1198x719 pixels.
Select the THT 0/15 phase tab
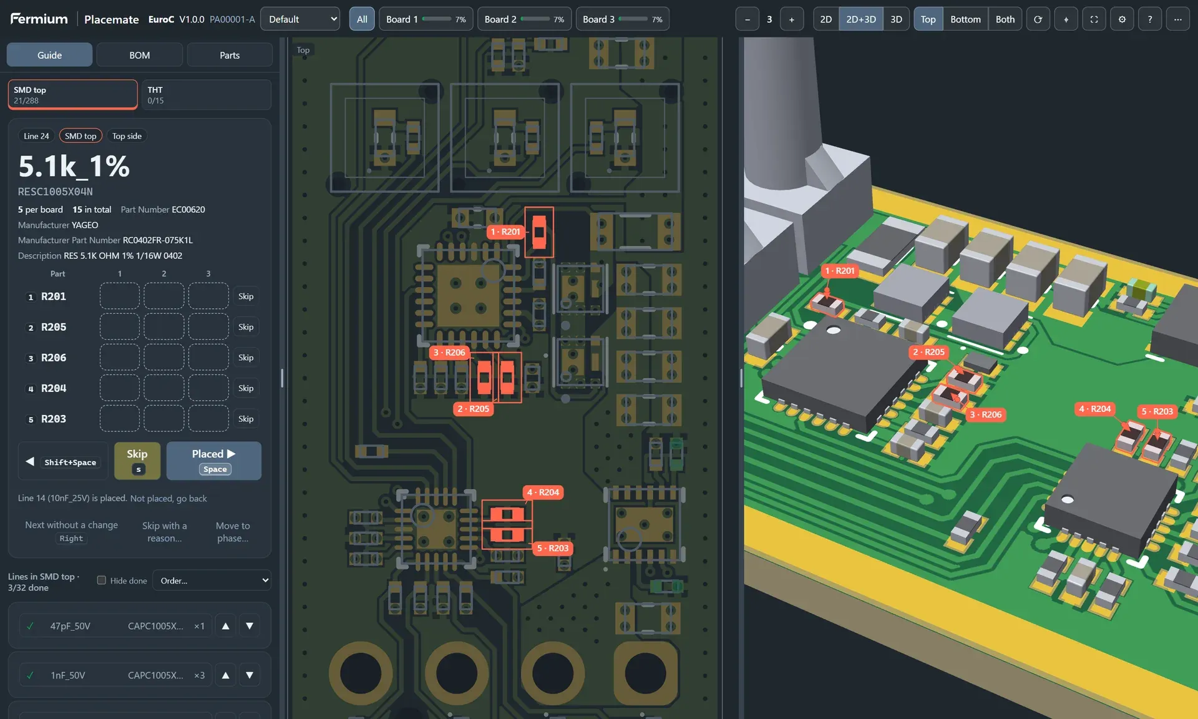(x=206, y=95)
